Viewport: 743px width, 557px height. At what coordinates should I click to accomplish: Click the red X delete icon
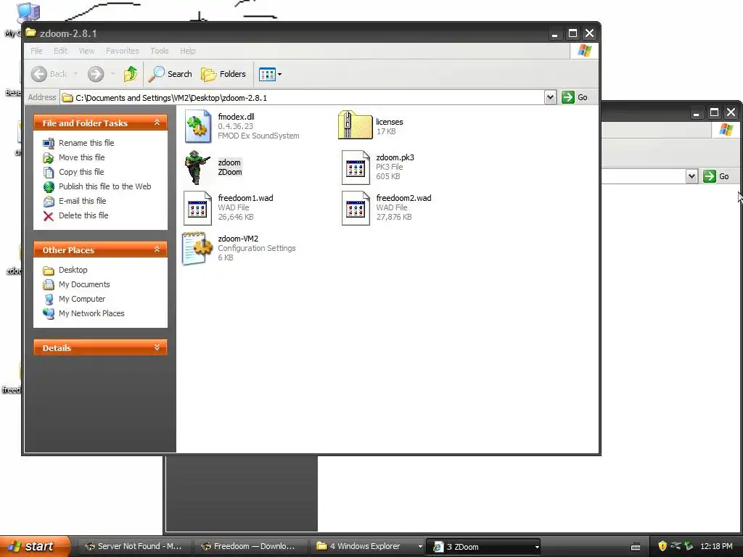(49, 216)
